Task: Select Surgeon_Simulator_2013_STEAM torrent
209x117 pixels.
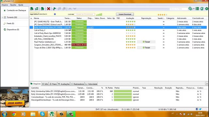Action: coord(118,45)
